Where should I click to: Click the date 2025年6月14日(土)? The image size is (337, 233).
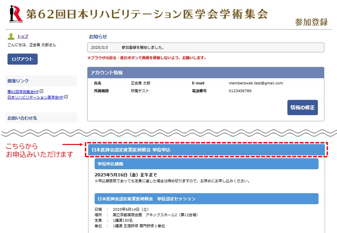[131, 209]
